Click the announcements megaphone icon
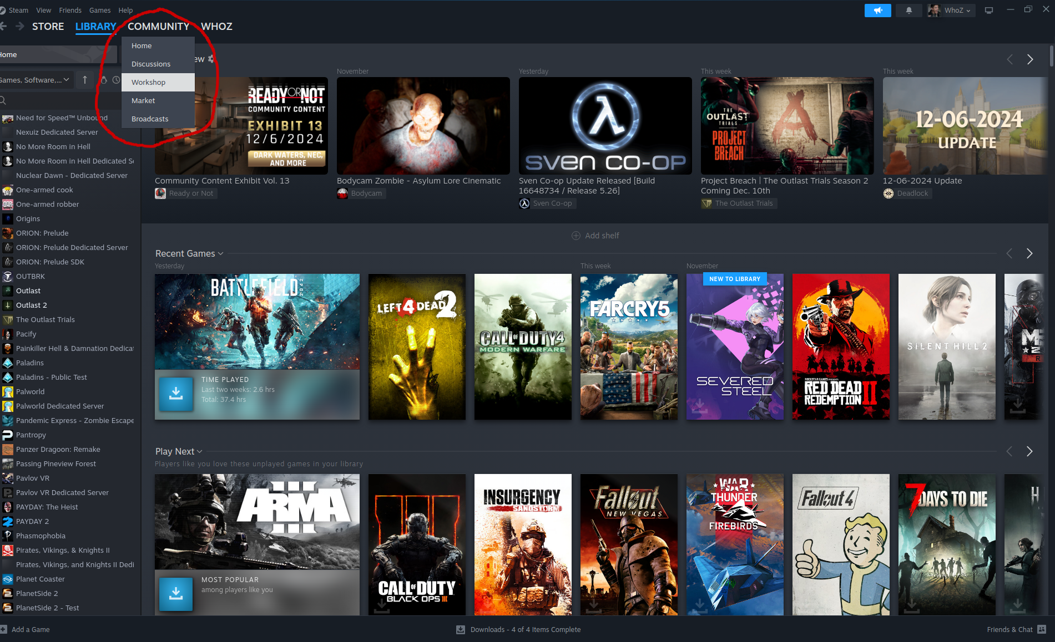The image size is (1055, 642). point(877,11)
